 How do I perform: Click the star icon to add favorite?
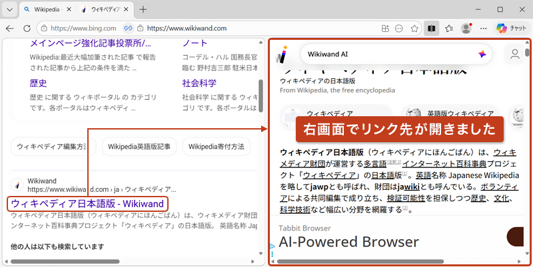pyautogui.click(x=414, y=29)
